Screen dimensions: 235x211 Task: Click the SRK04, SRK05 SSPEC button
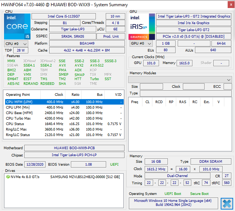coord(72,36)
